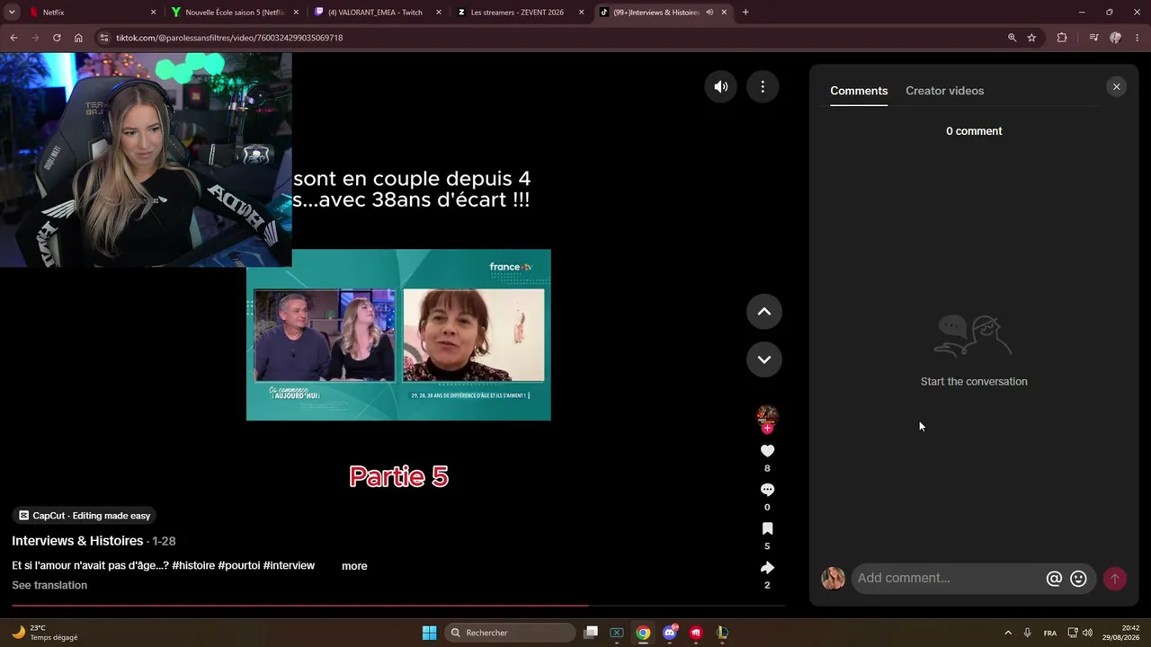The image size is (1151, 647).
Task: Click the CapCut Editing made easy badge
Action: pyautogui.click(x=85, y=516)
